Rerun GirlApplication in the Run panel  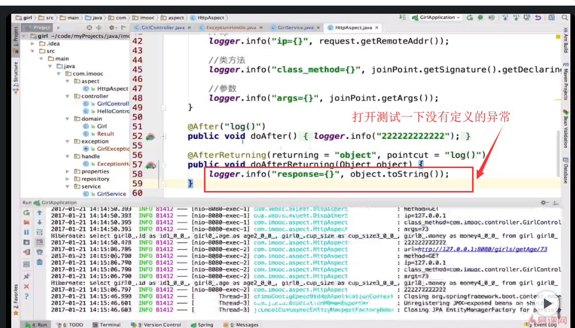(x=27, y=212)
